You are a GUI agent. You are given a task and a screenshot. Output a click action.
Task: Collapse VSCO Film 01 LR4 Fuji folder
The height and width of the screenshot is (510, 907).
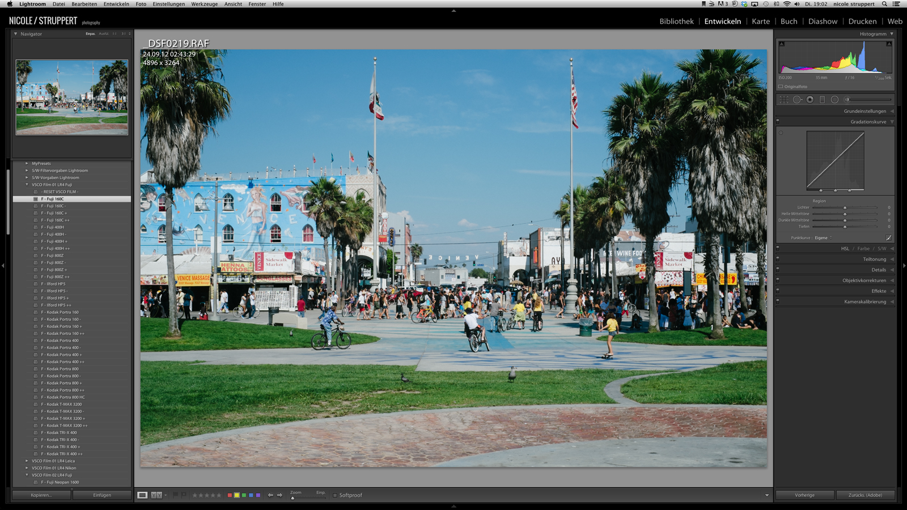[x=27, y=184]
